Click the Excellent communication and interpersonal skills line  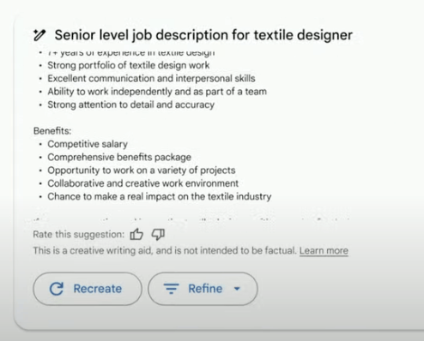(x=151, y=78)
